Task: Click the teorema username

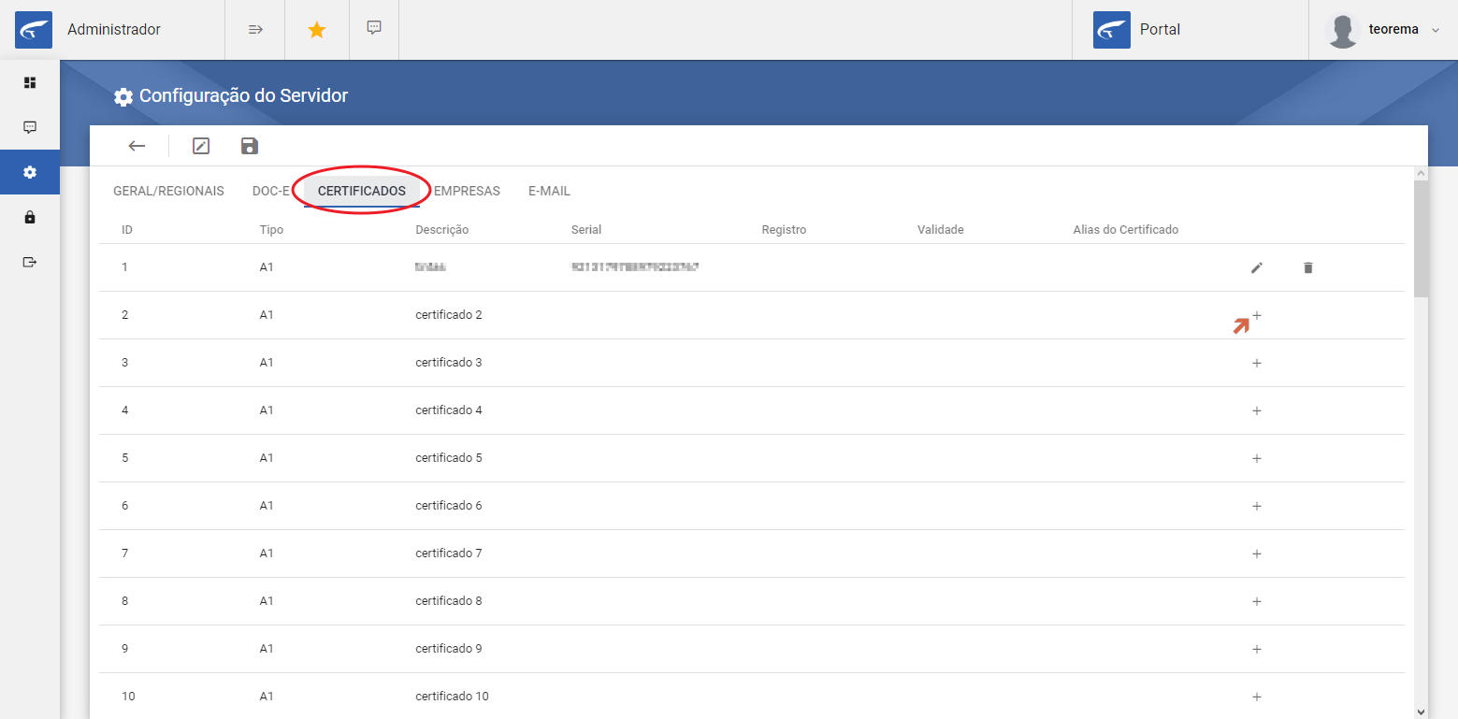Action: [1393, 30]
